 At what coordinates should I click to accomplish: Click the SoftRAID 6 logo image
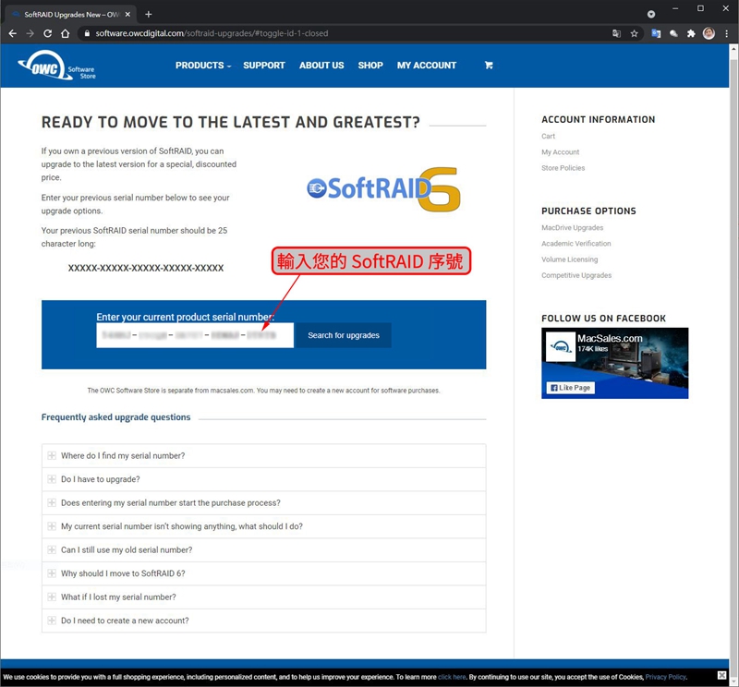click(383, 189)
